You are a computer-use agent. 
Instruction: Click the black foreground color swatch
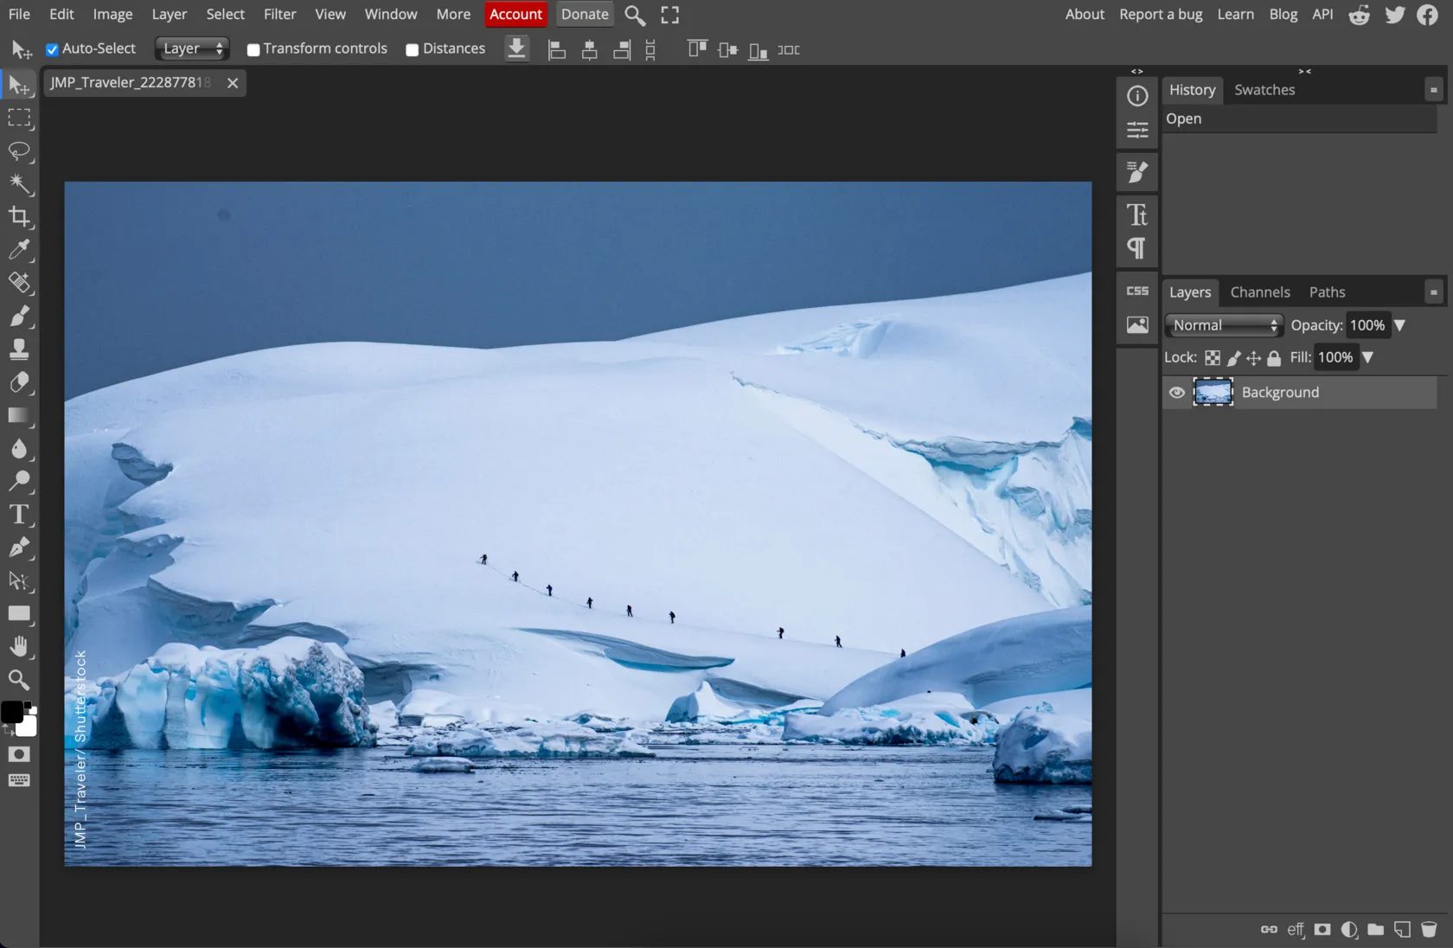point(12,712)
